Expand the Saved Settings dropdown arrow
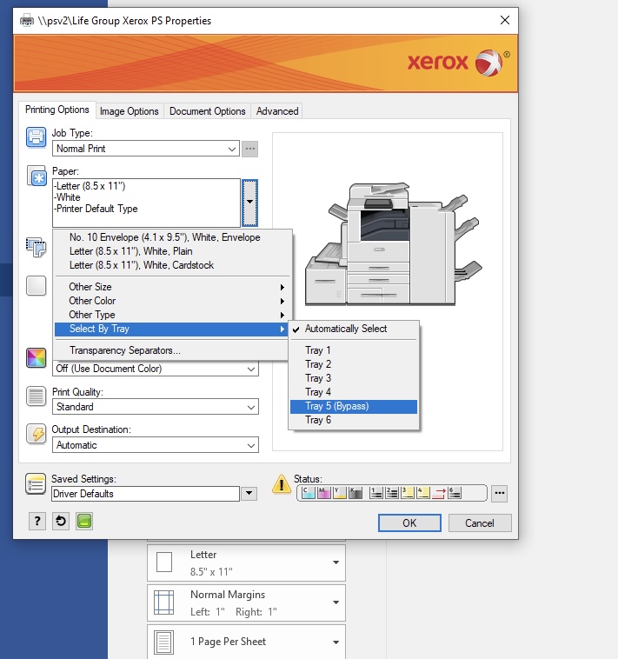 pyautogui.click(x=249, y=494)
